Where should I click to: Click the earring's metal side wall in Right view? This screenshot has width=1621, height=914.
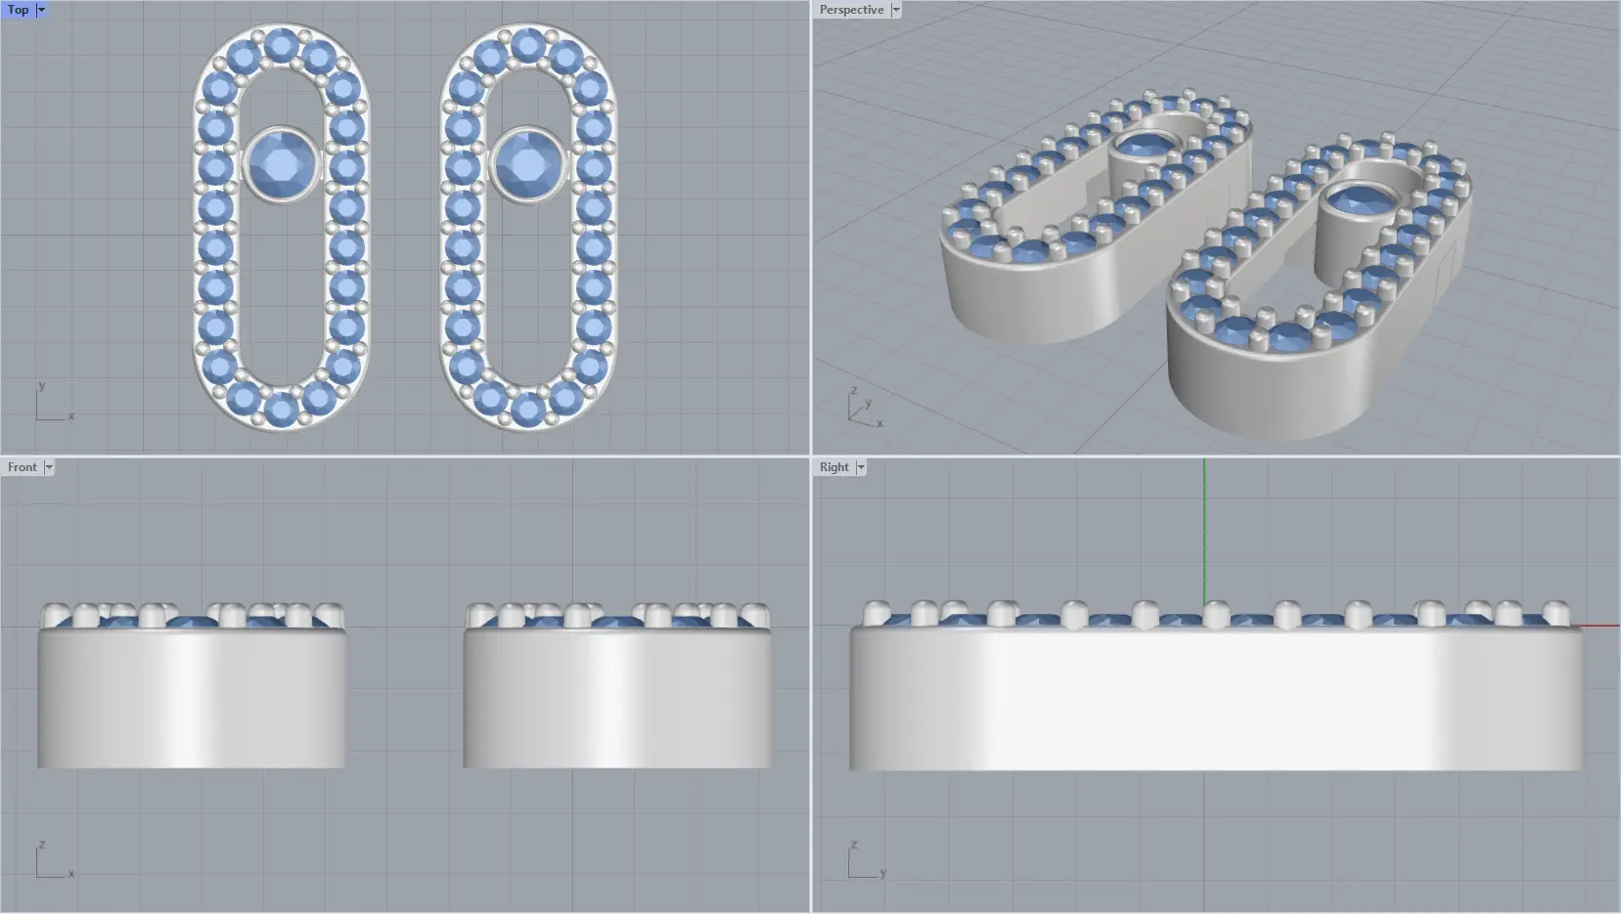(x=1215, y=699)
